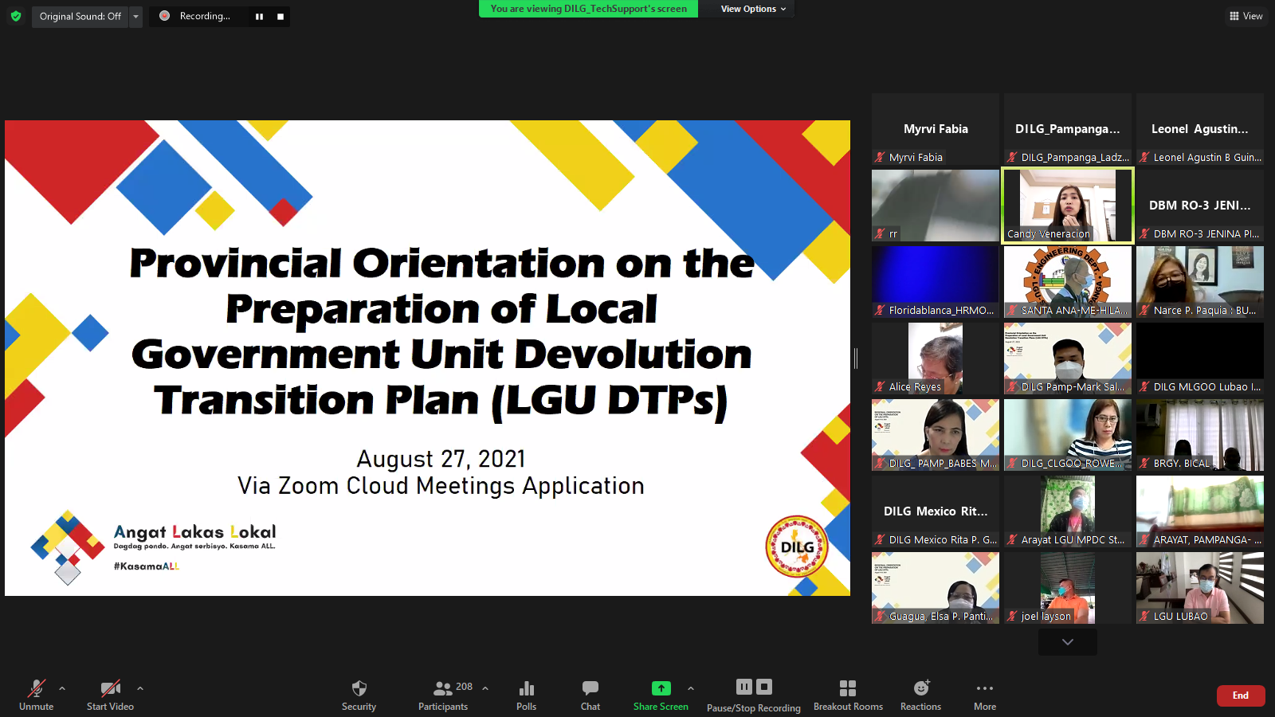The image size is (1275, 717).
Task: Pause recording from the bottom toolbar
Action: tap(744, 687)
